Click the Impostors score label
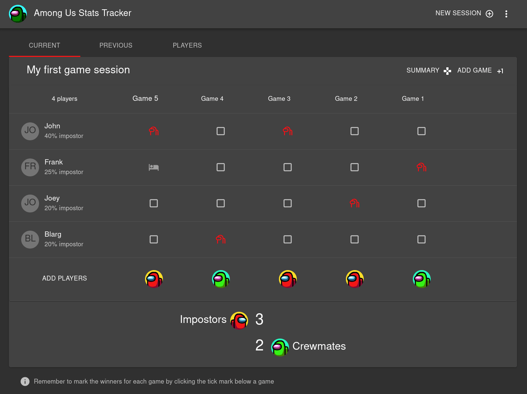Screen dimensions: 527x394 click(x=203, y=320)
